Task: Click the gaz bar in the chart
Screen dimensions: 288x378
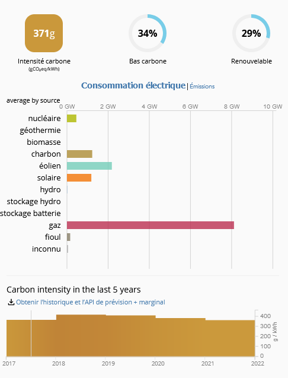Action: [151, 225]
